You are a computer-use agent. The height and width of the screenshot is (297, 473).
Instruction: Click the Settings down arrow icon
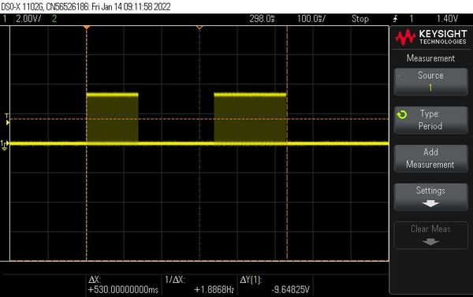click(430, 204)
